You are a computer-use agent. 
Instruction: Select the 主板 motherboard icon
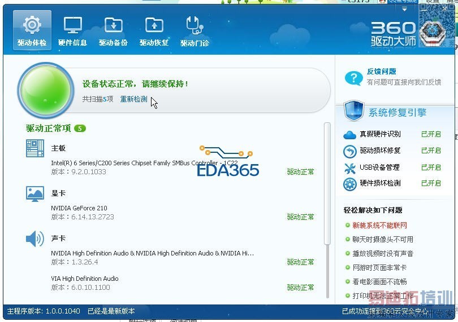pyautogui.click(x=34, y=148)
